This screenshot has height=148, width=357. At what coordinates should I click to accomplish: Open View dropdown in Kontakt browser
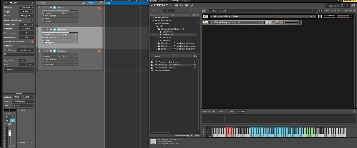click(x=173, y=15)
